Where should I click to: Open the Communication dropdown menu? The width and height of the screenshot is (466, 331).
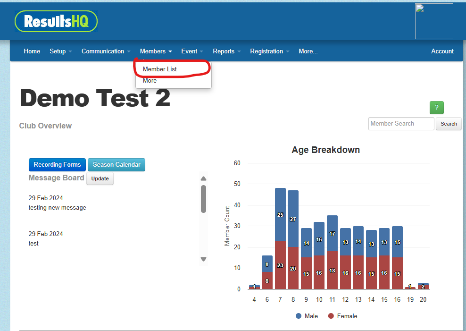(x=106, y=51)
